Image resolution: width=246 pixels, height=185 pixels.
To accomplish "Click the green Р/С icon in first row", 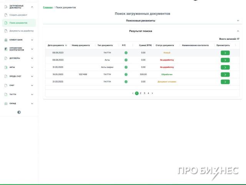I will click(x=126, y=53).
